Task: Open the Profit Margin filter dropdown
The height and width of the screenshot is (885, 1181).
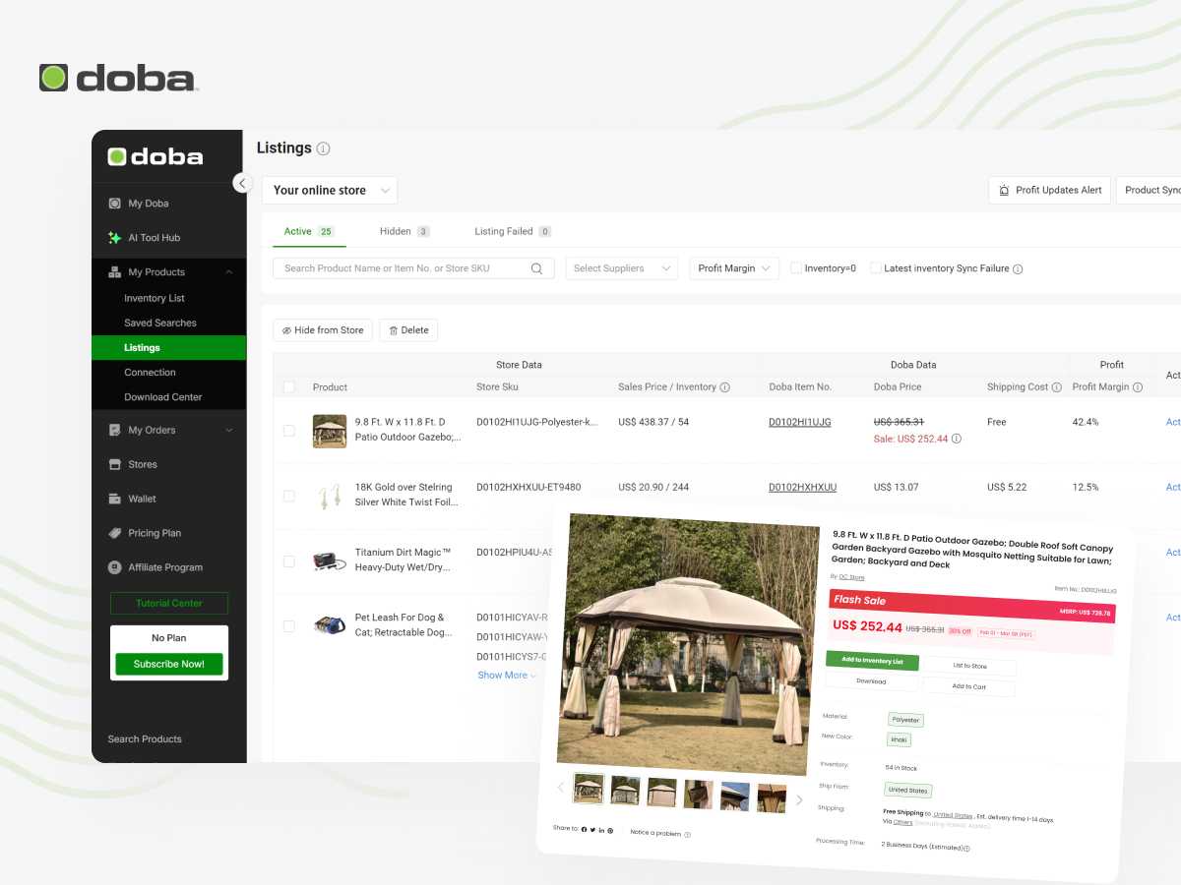Action: [x=734, y=268]
